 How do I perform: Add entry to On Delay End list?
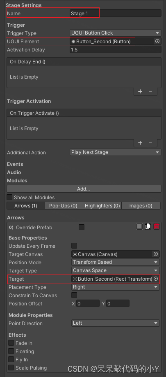click(140, 91)
